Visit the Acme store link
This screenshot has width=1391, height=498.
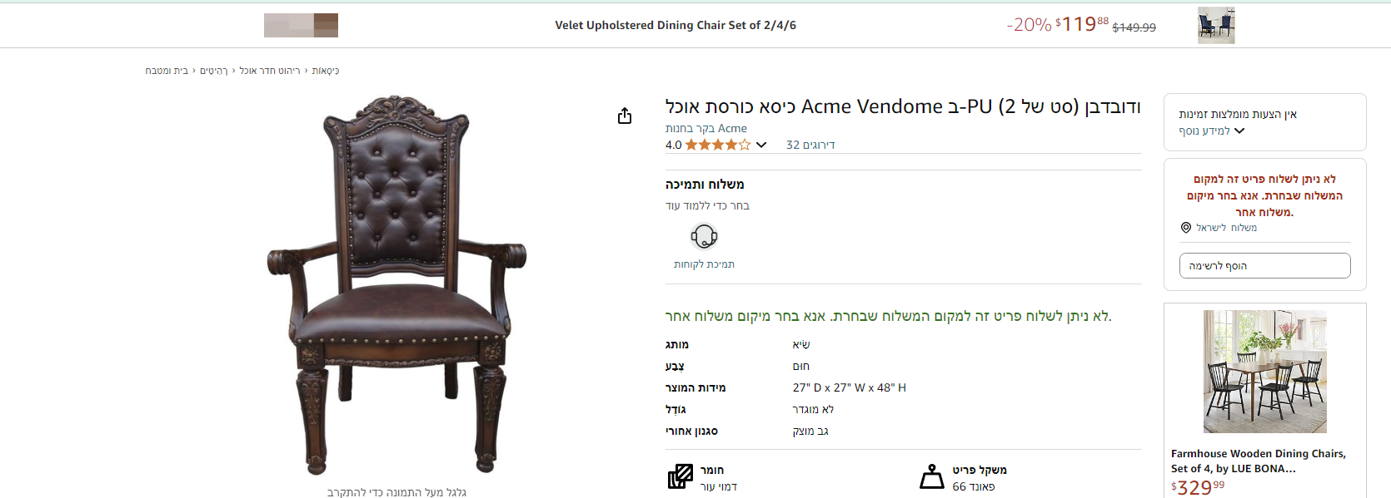coord(706,128)
